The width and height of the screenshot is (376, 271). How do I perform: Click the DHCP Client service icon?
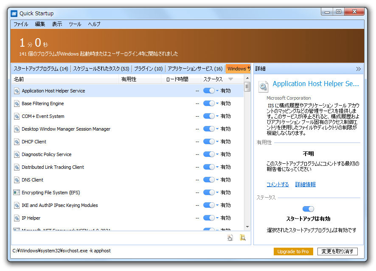17,142
